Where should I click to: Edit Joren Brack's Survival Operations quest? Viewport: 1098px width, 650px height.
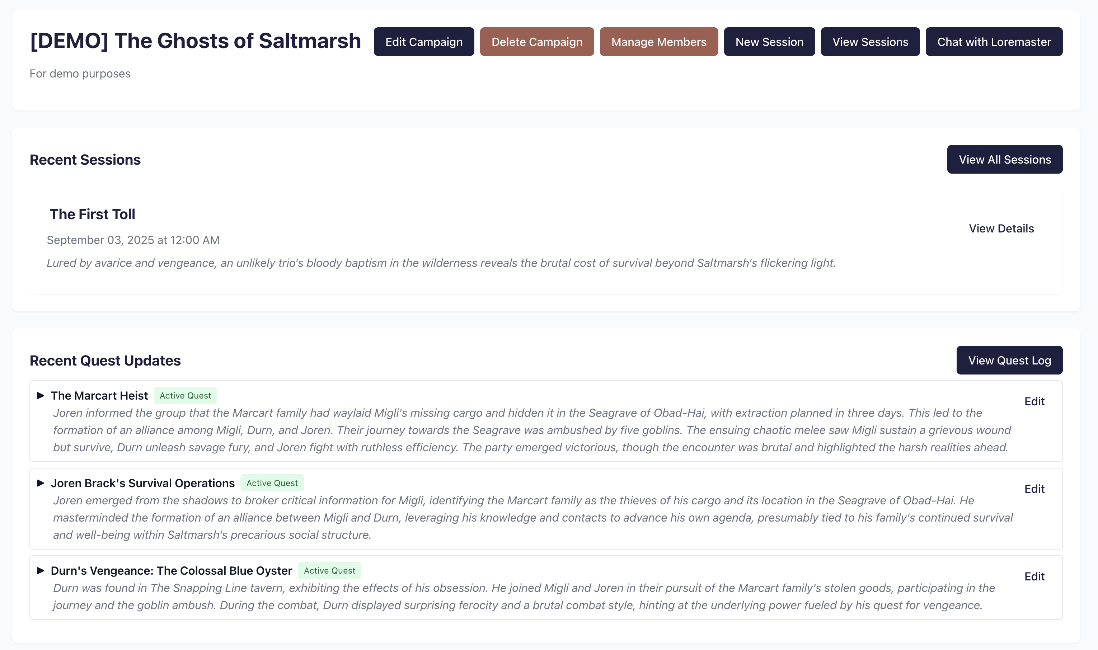coord(1034,489)
